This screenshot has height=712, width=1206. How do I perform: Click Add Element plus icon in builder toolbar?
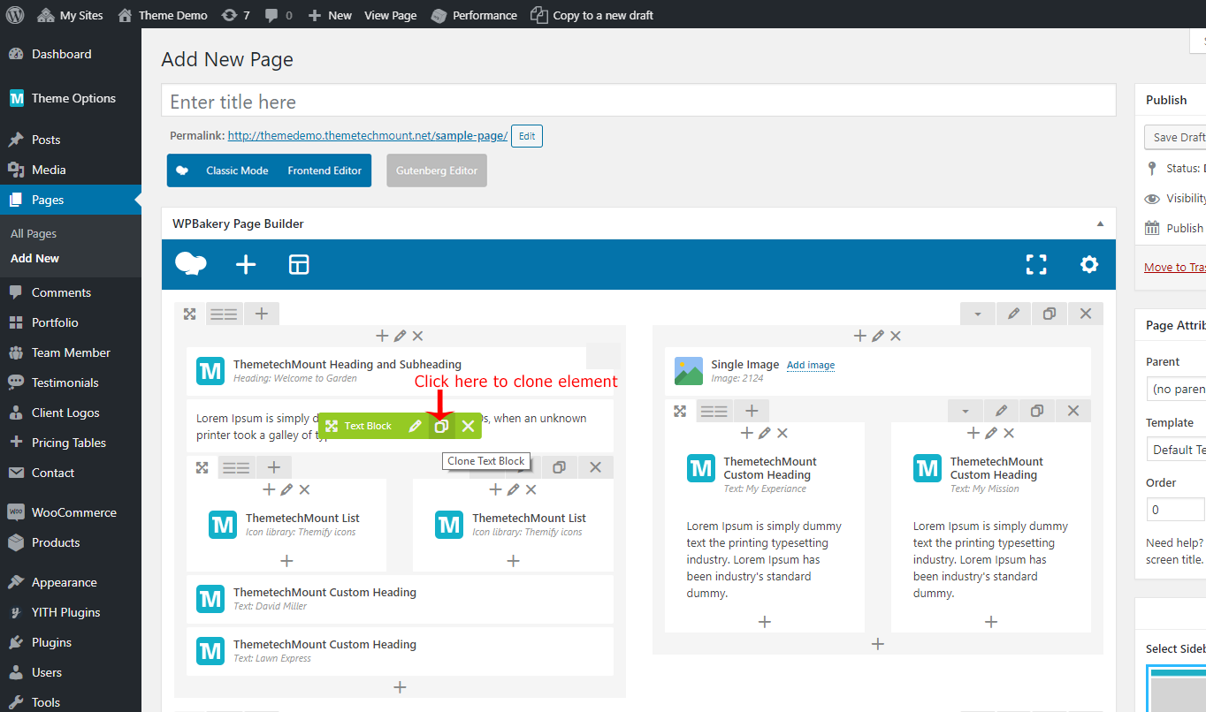pos(246,264)
